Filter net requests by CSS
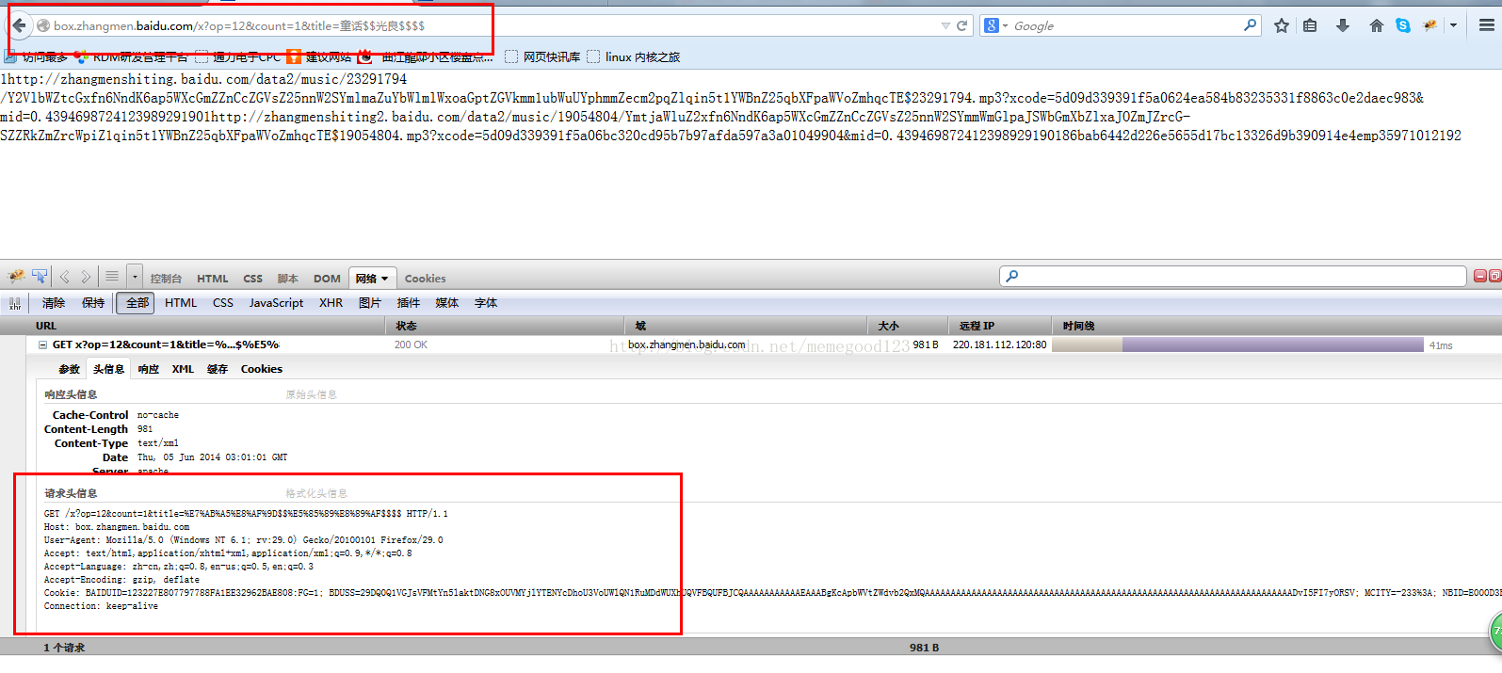Screen dimensions: 1502x673 point(223,303)
